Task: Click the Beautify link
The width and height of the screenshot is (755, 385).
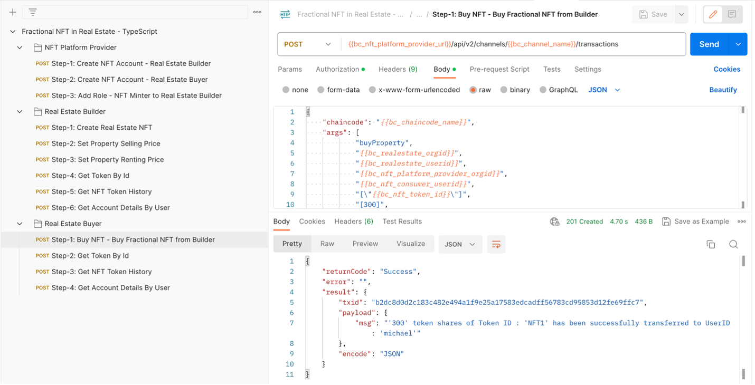Action: 723,90
